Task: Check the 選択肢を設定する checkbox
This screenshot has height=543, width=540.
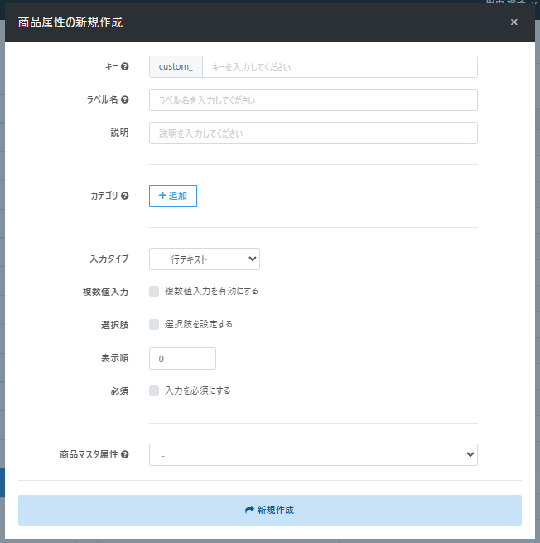Action: pos(154,324)
